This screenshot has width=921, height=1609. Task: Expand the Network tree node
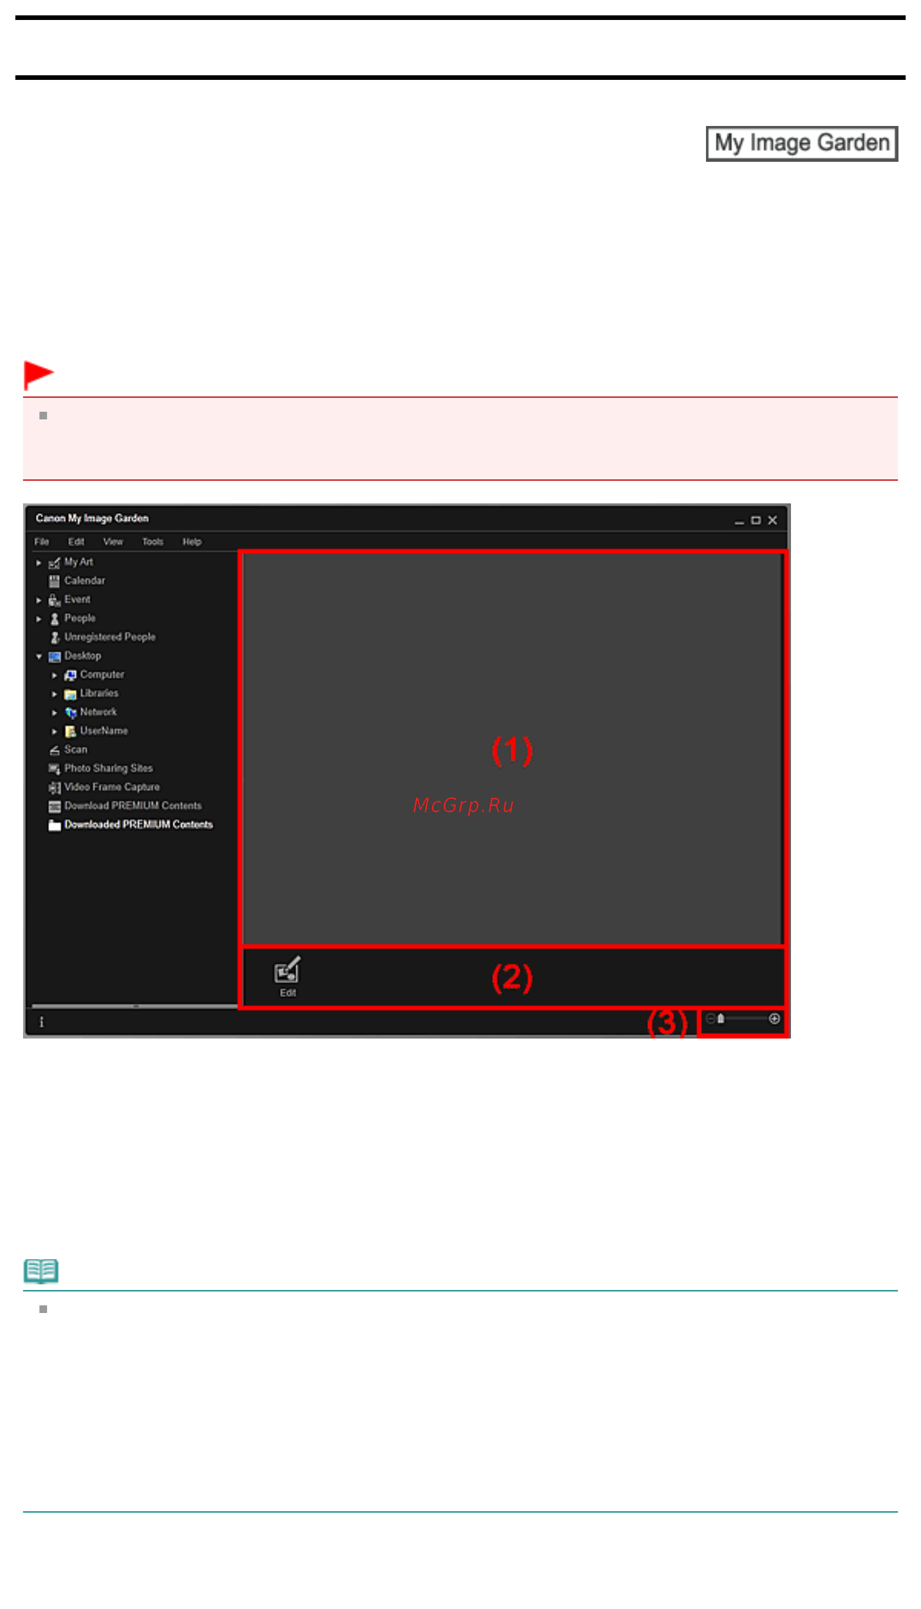[54, 713]
